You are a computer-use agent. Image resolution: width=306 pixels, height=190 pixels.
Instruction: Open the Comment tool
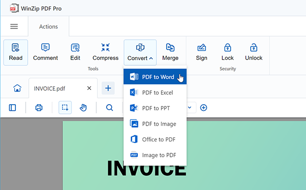coord(46,53)
